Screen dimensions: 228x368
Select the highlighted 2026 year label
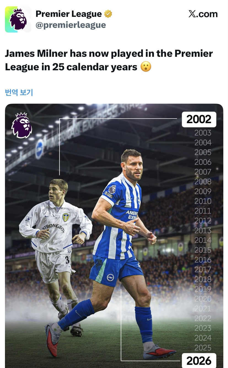click(x=199, y=361)
